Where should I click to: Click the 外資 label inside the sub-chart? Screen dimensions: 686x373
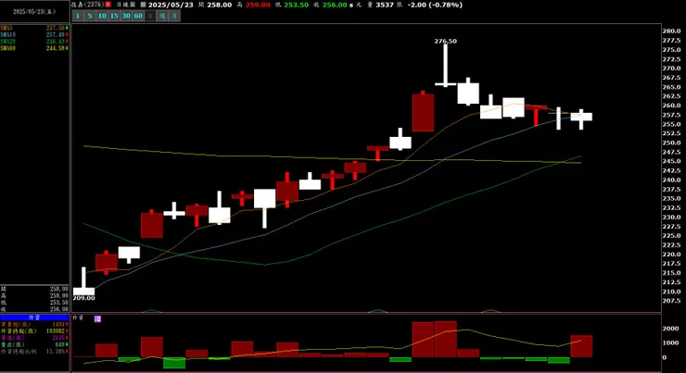coord(78,318)
